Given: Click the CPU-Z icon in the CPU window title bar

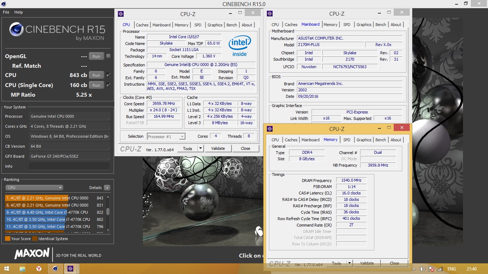Looking at the screenshot, I should point(121,14).
